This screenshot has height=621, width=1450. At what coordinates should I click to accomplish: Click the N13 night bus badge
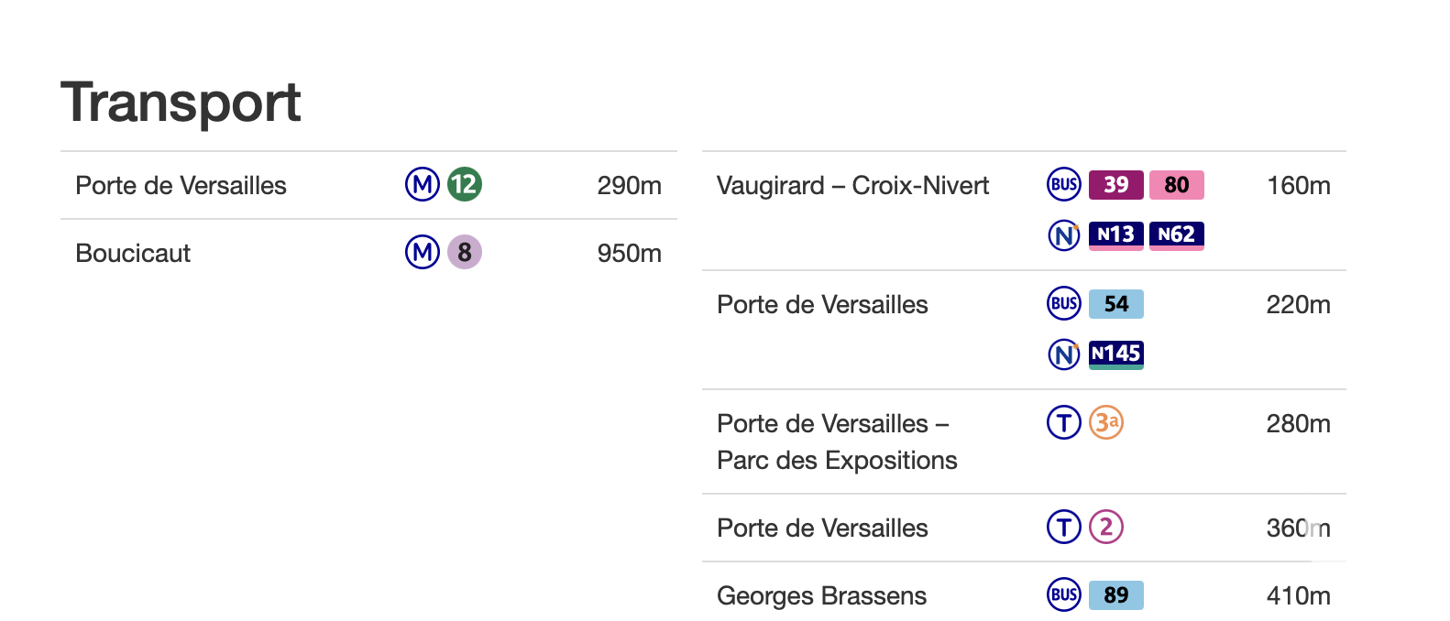(x=1115, y=235)
